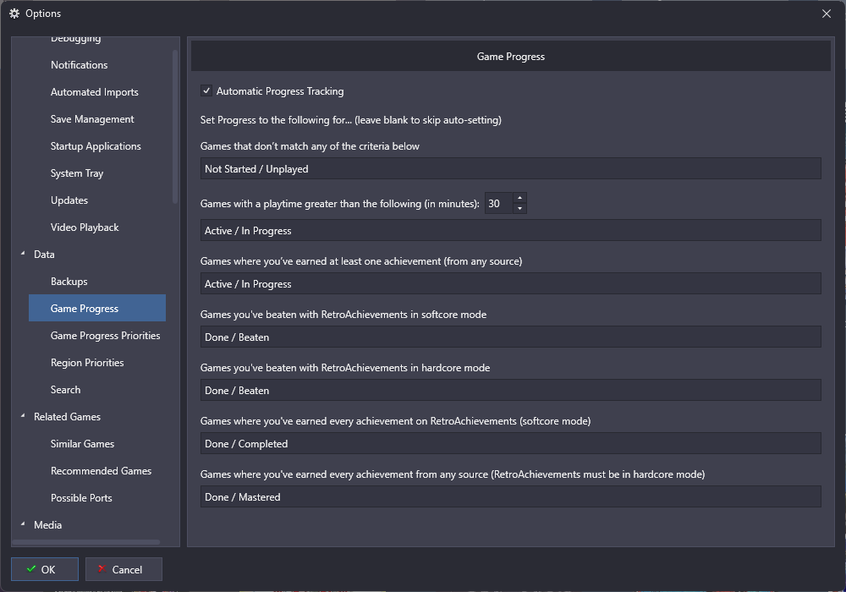The width and height of the screenshot is (846, 592).
Task: Open the hardcore beaten Done / Beaten dropdown
Action: [510, 391]
